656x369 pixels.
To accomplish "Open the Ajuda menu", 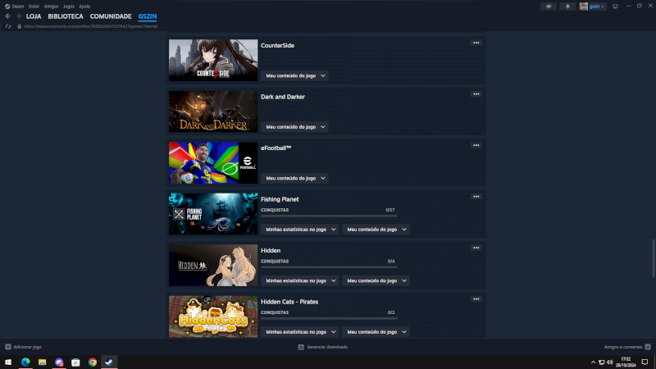I will point(84,7).
